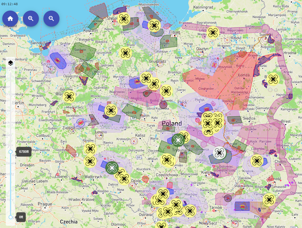Screen dimensions: 302x228
Task: Select the drone marker near Katowice
Action: 163,194
